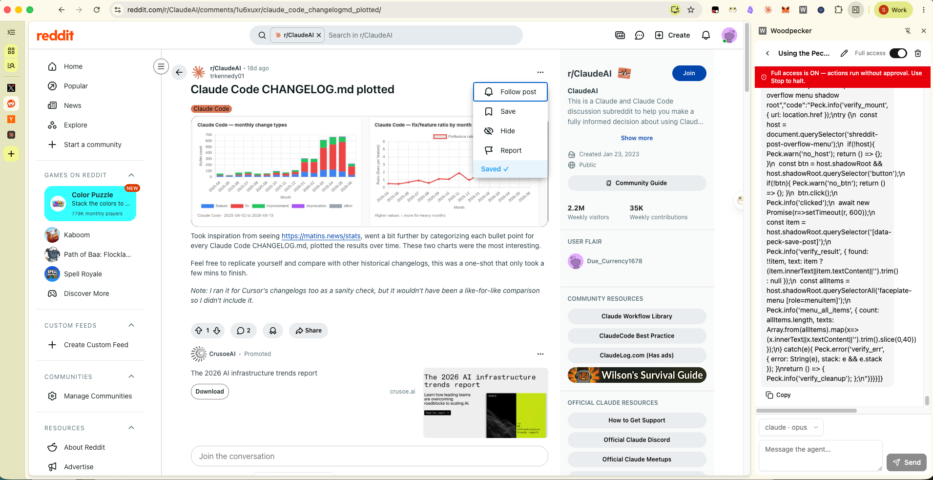The image size is (933, 480).
Task: Open Claude Workflow Library resource
Action: (x=637, y=316)
